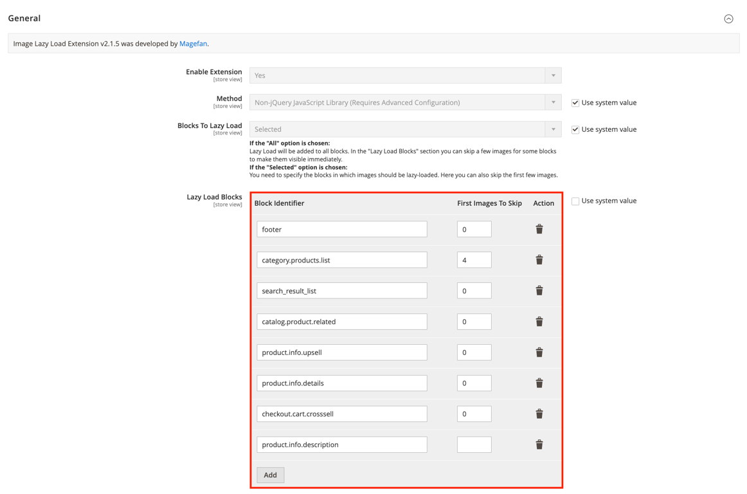Remove the product.info.details block row

coord(539,383)
